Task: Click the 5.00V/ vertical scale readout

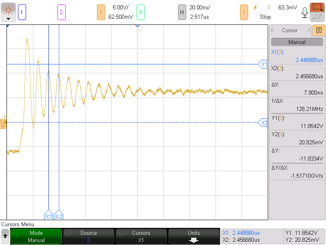Action: [120, 7]
